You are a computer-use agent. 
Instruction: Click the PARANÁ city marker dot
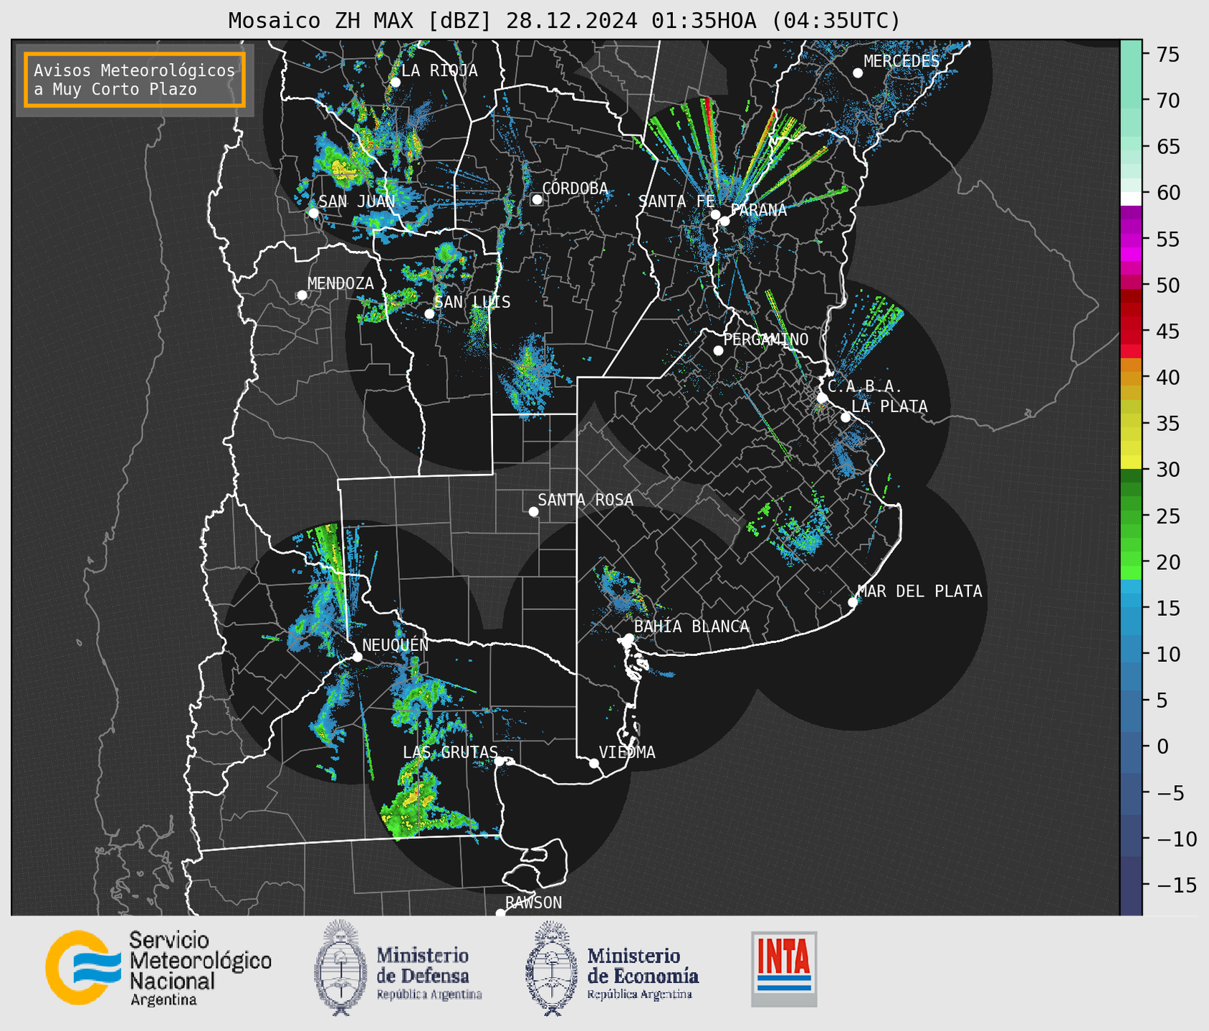pyautogui.click(x=725, y=221)
